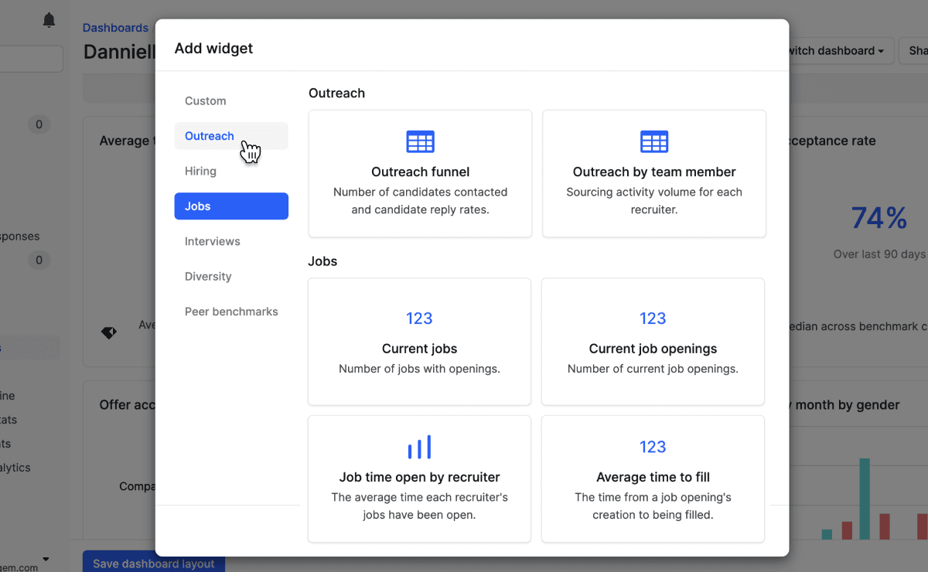Open the Interviews widget category
Image resolution: width=928 pixels, height=572 pixels.
coord(213,242)
